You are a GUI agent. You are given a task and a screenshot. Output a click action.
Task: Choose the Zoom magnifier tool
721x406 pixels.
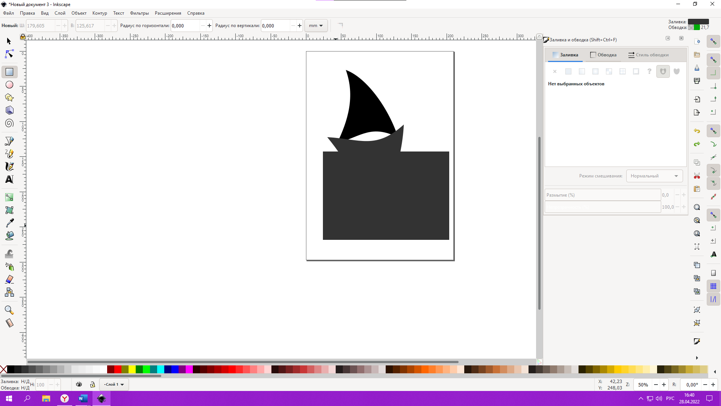pyautogui.click(x=9, y=310)
